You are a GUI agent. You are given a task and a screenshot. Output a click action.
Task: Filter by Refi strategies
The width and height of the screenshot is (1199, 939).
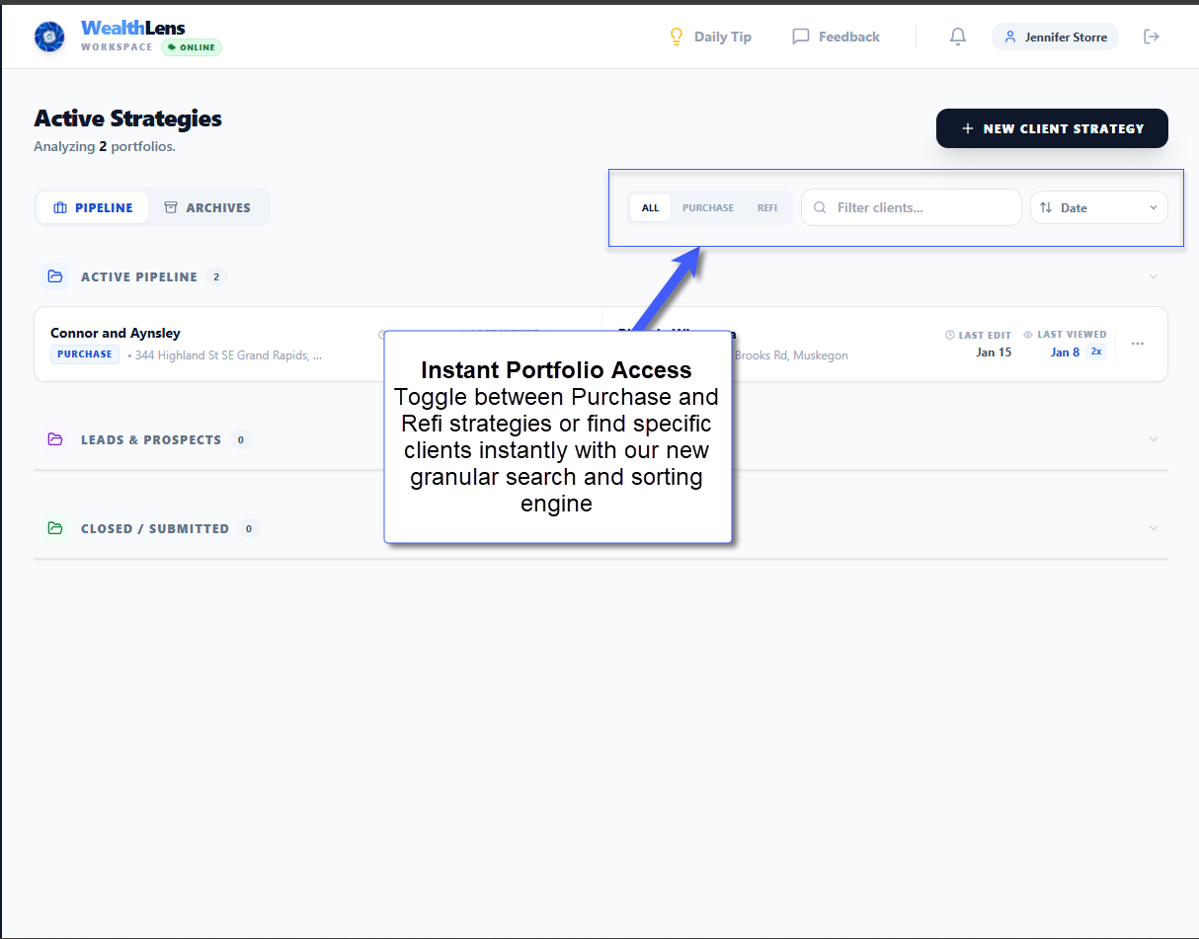[767, 207]
